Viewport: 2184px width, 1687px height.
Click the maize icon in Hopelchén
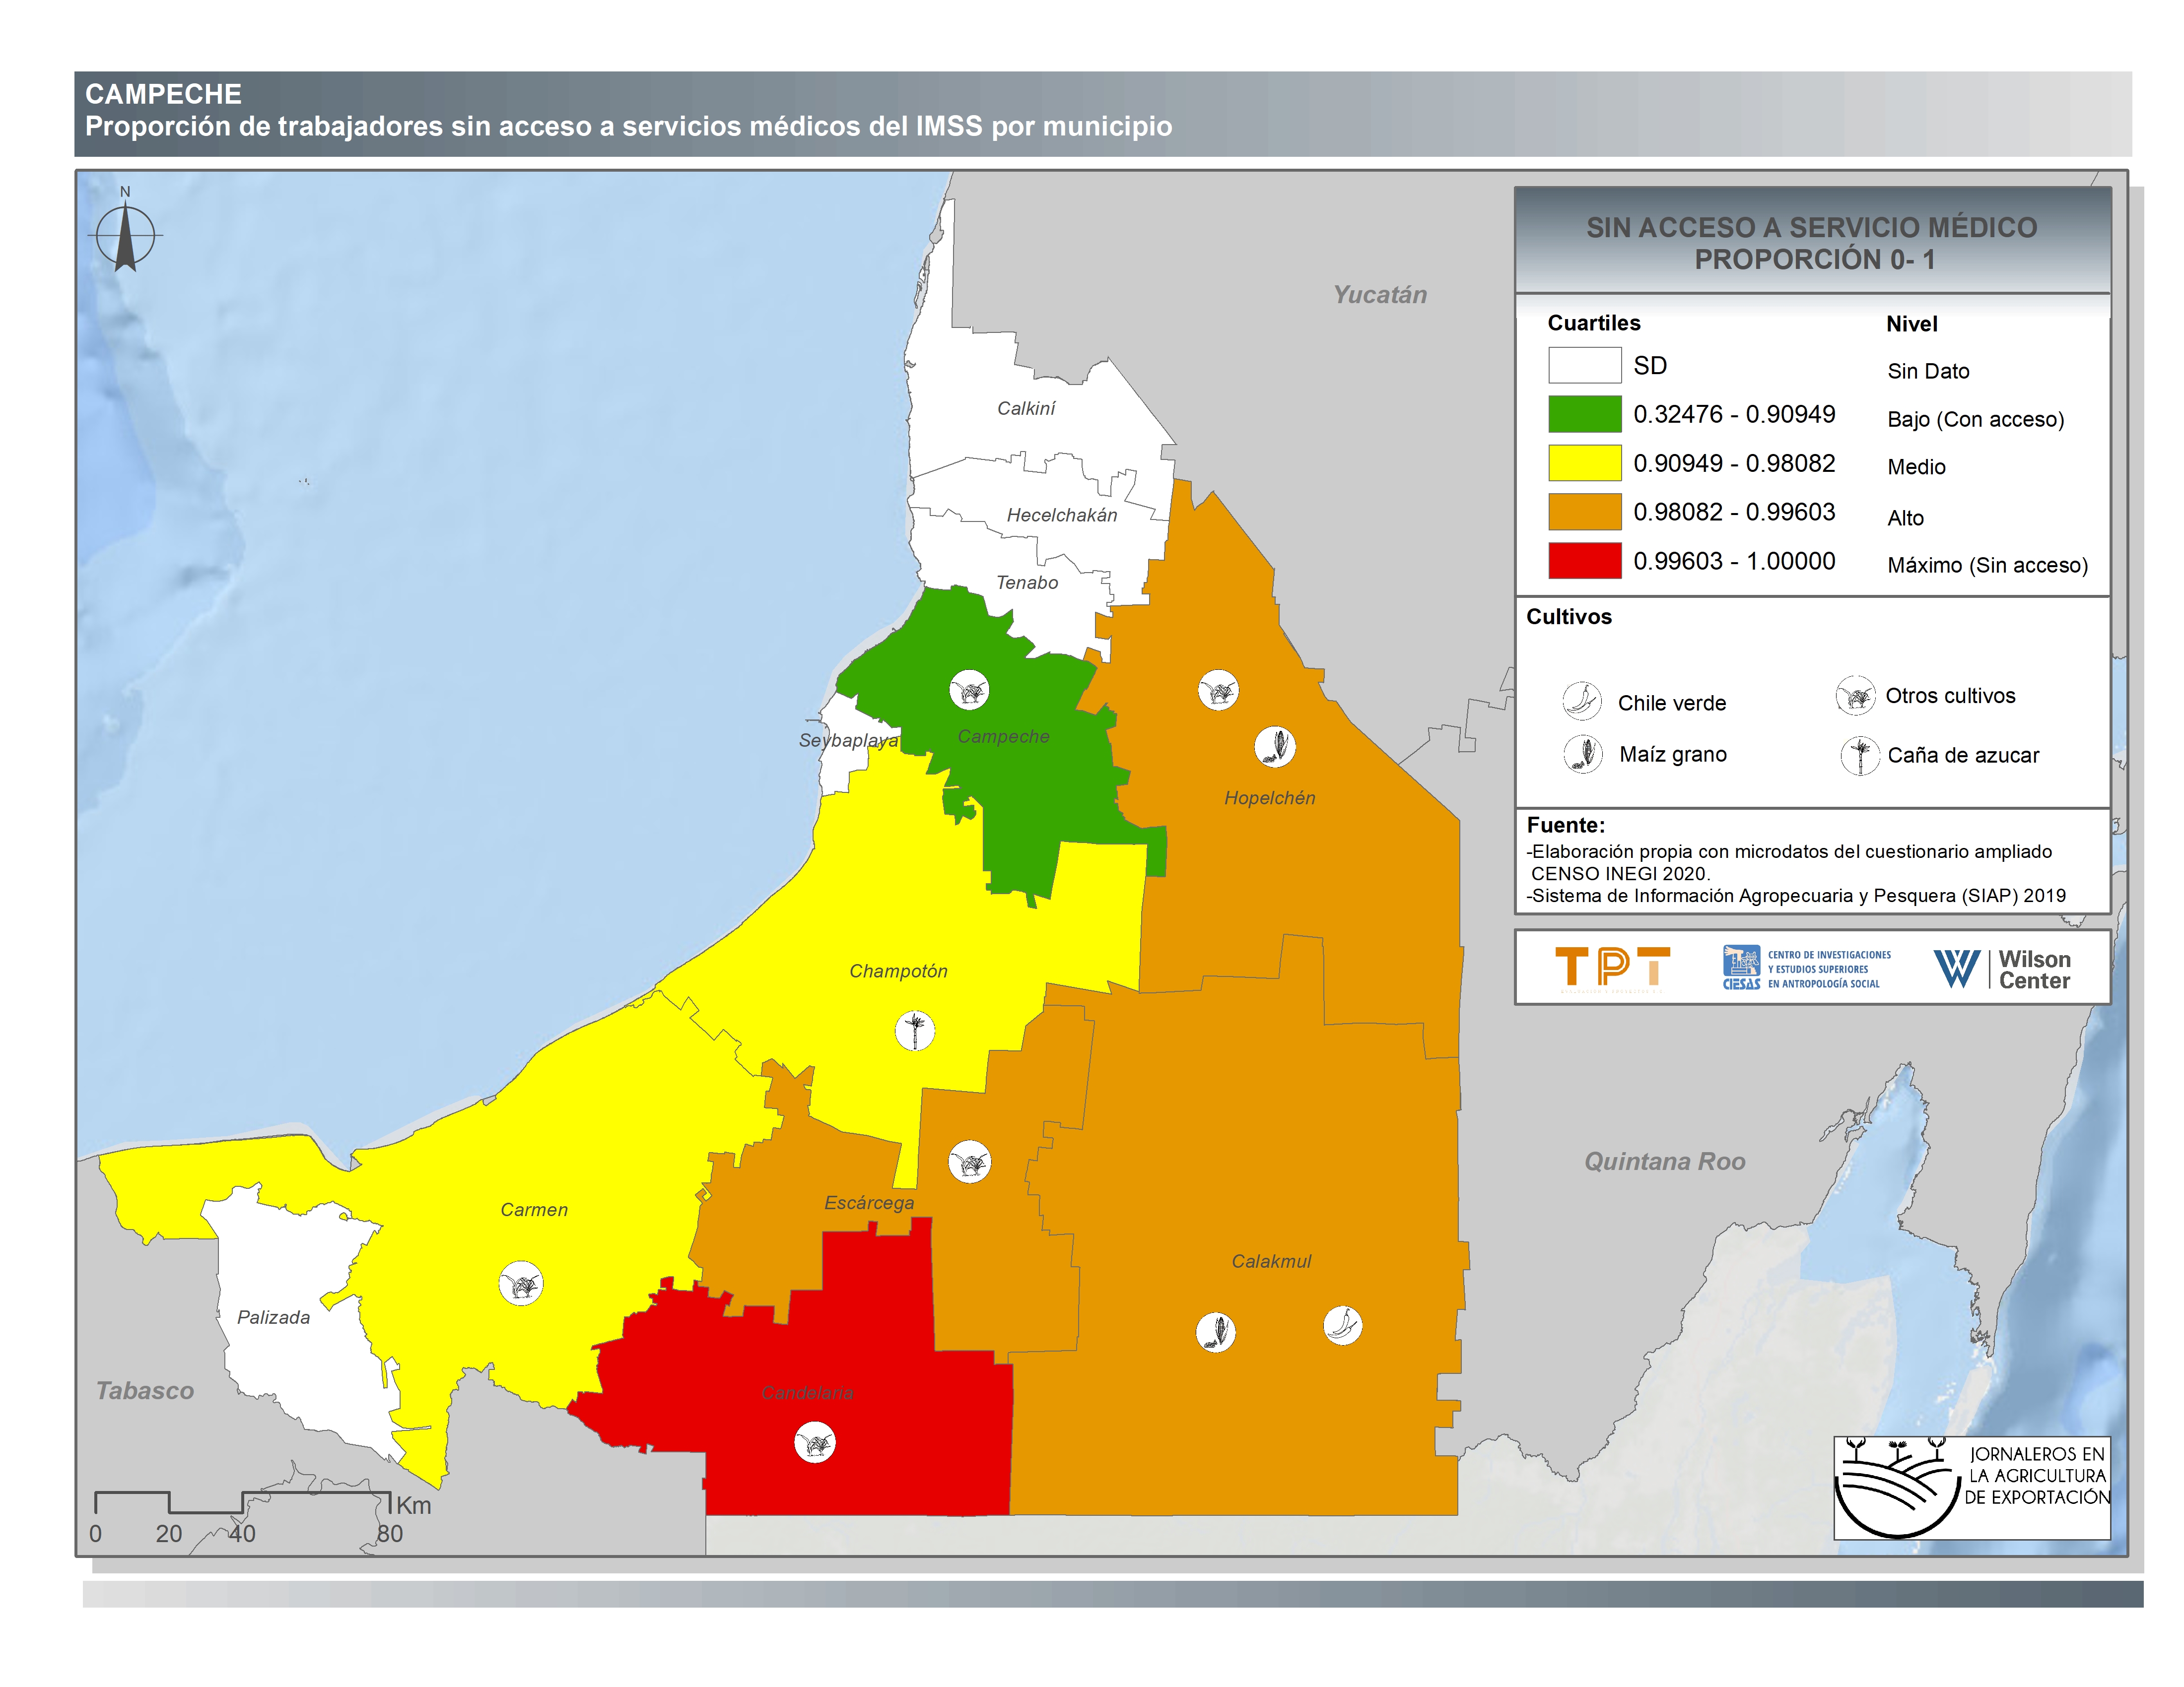coord(1275,746)
